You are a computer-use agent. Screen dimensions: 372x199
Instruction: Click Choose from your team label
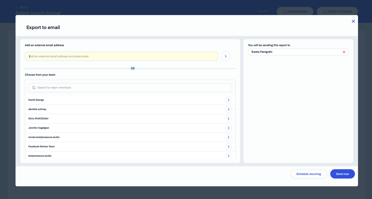pyautogui.click(x=40, y=75)
